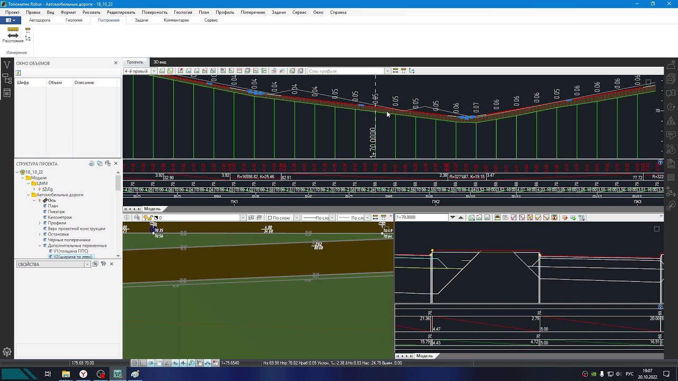Switch to the 3D вид tab
The image size is (678, 381).
pyautogui.click(x=159, y=62)
